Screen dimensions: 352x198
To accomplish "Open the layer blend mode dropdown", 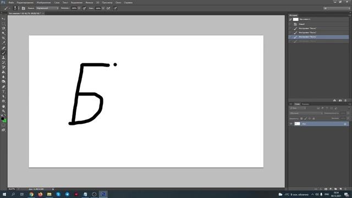I will click(x=306, y=113).
